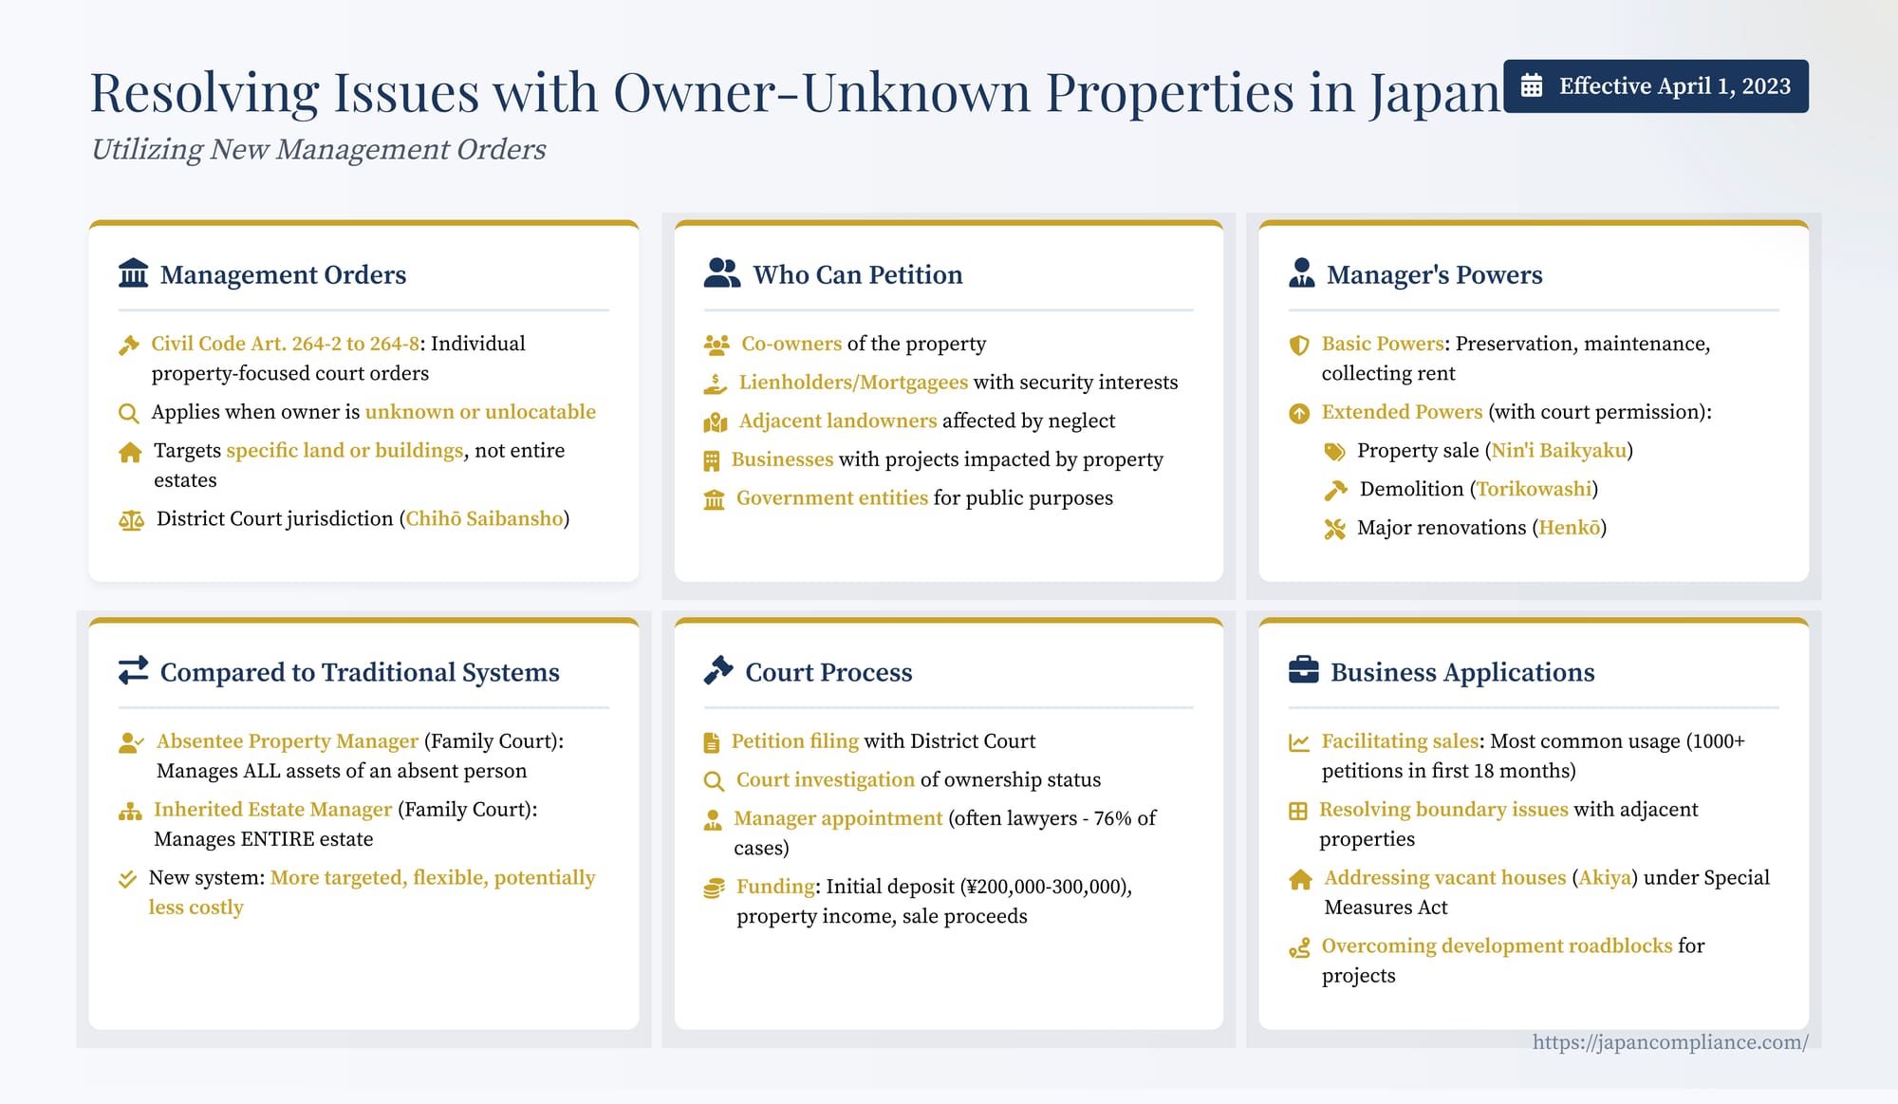Click the grid icon beside Resolving boundary issues

click(1298, 812)
